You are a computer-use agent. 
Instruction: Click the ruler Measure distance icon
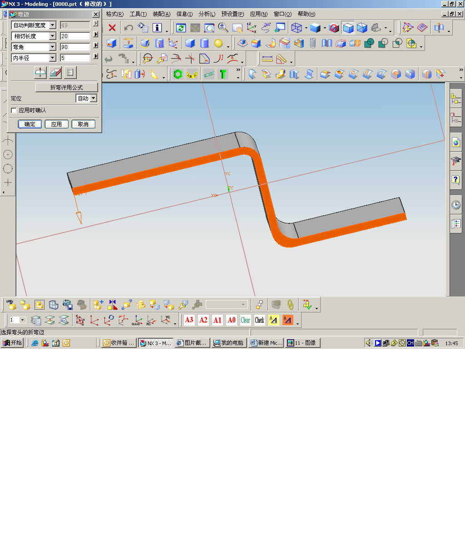tap(267, 59)
